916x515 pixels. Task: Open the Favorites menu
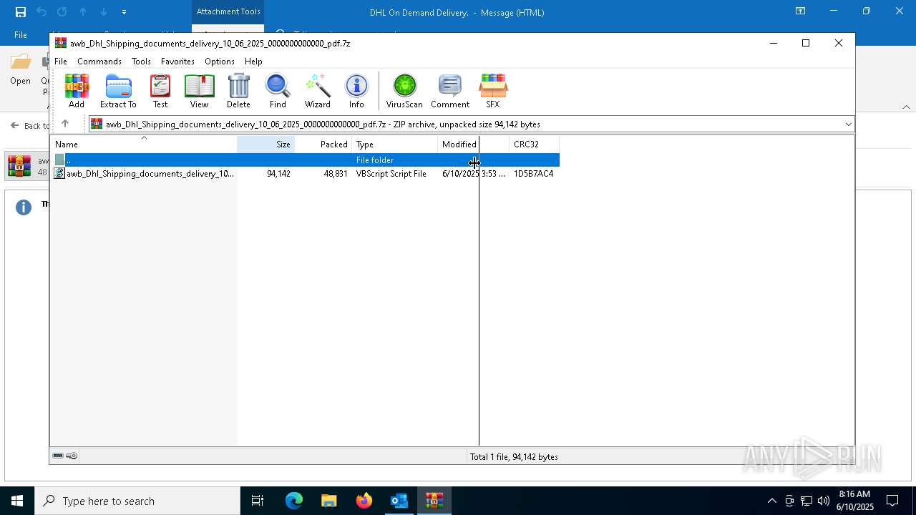coord(177,62)
